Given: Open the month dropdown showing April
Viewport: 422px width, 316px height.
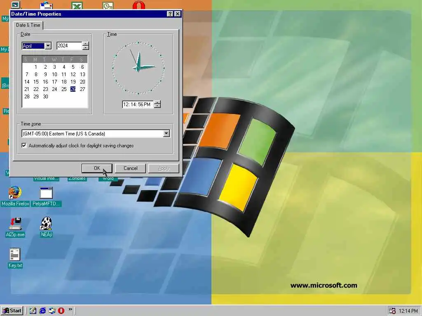Looking at the screenshot, I should tap(48, 46).
